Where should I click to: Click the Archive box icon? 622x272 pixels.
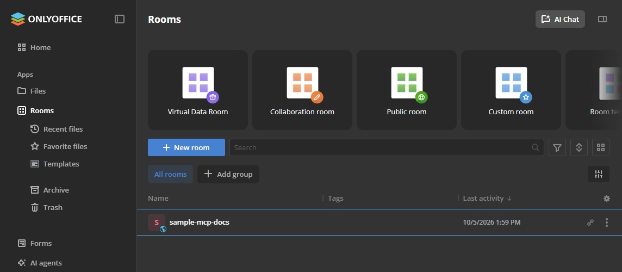35,190
